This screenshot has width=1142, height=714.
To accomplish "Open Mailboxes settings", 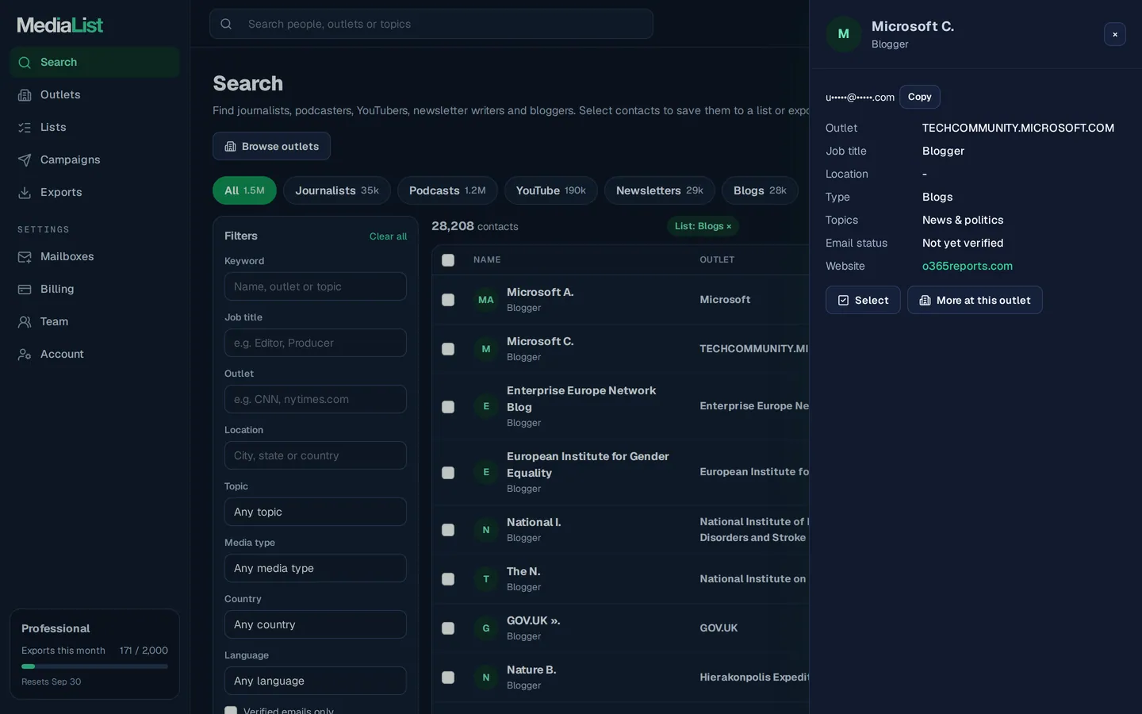I will (x=94, y=256).
